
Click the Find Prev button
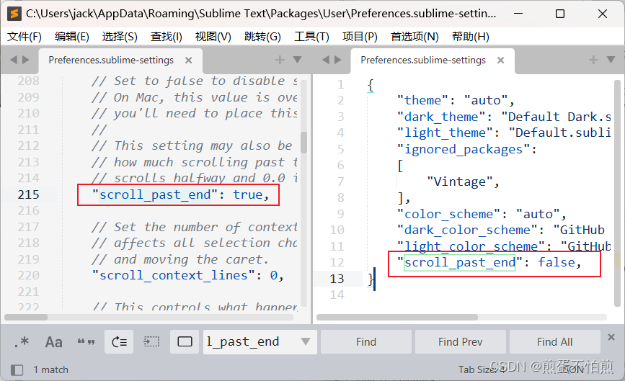point(461,341)
